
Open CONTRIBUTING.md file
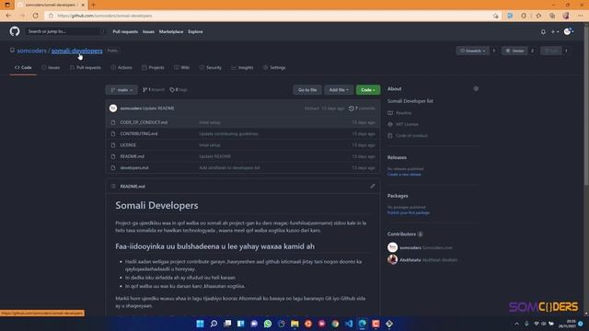(139, 133)
